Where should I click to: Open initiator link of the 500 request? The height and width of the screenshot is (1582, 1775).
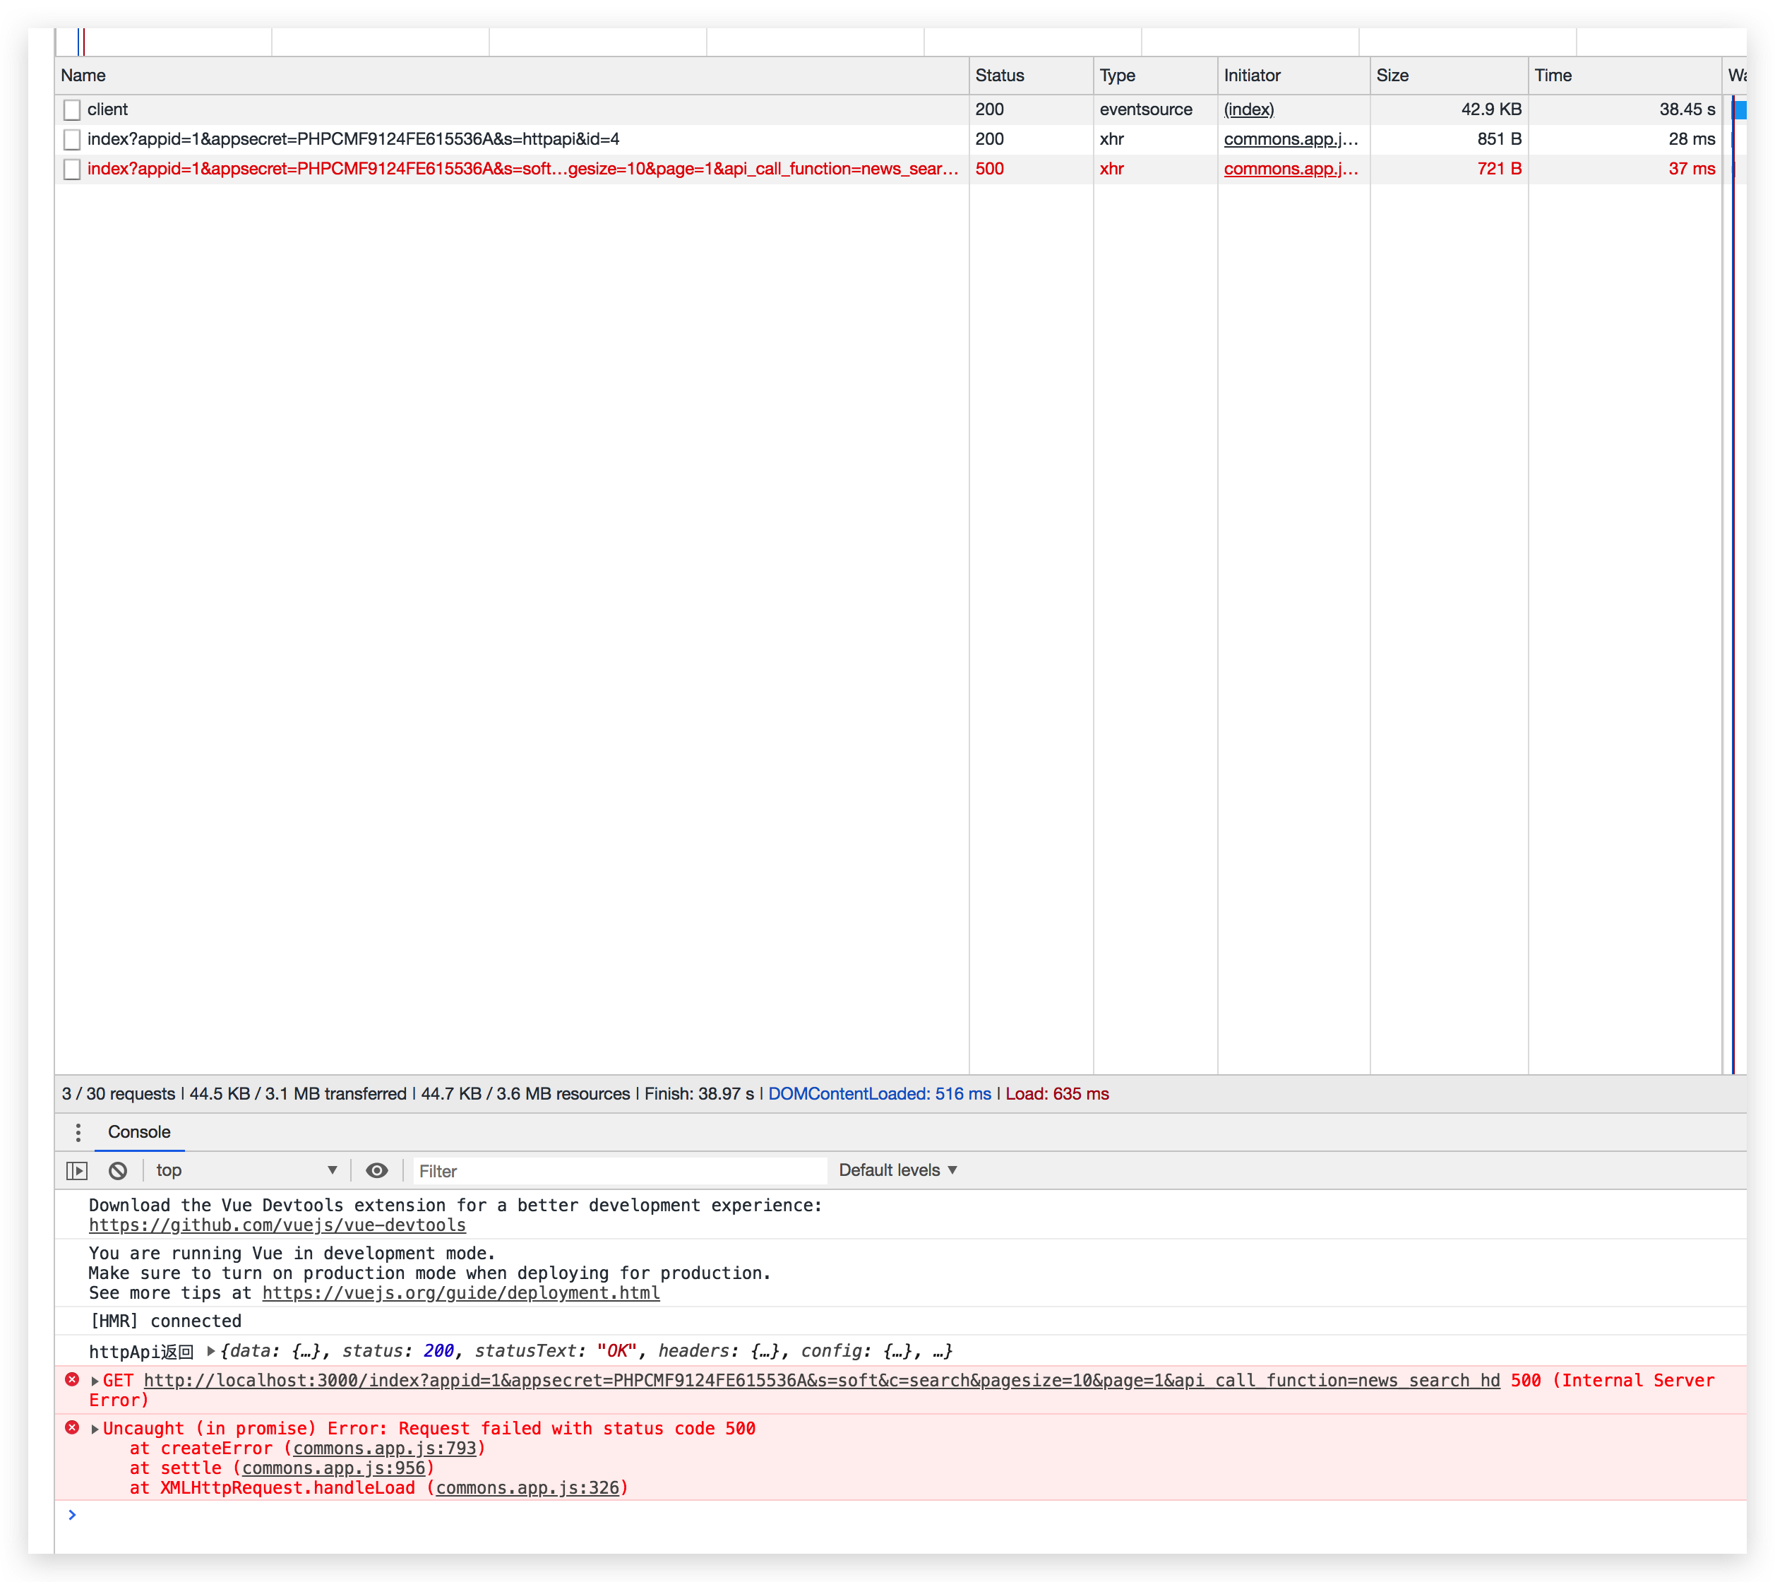point(1290,169)
